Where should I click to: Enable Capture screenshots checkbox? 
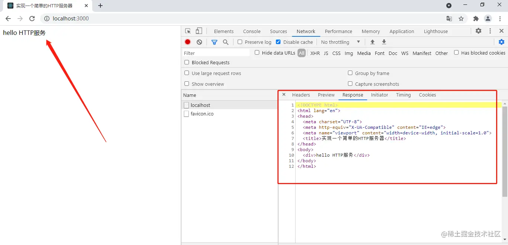[x=350, y=84]
